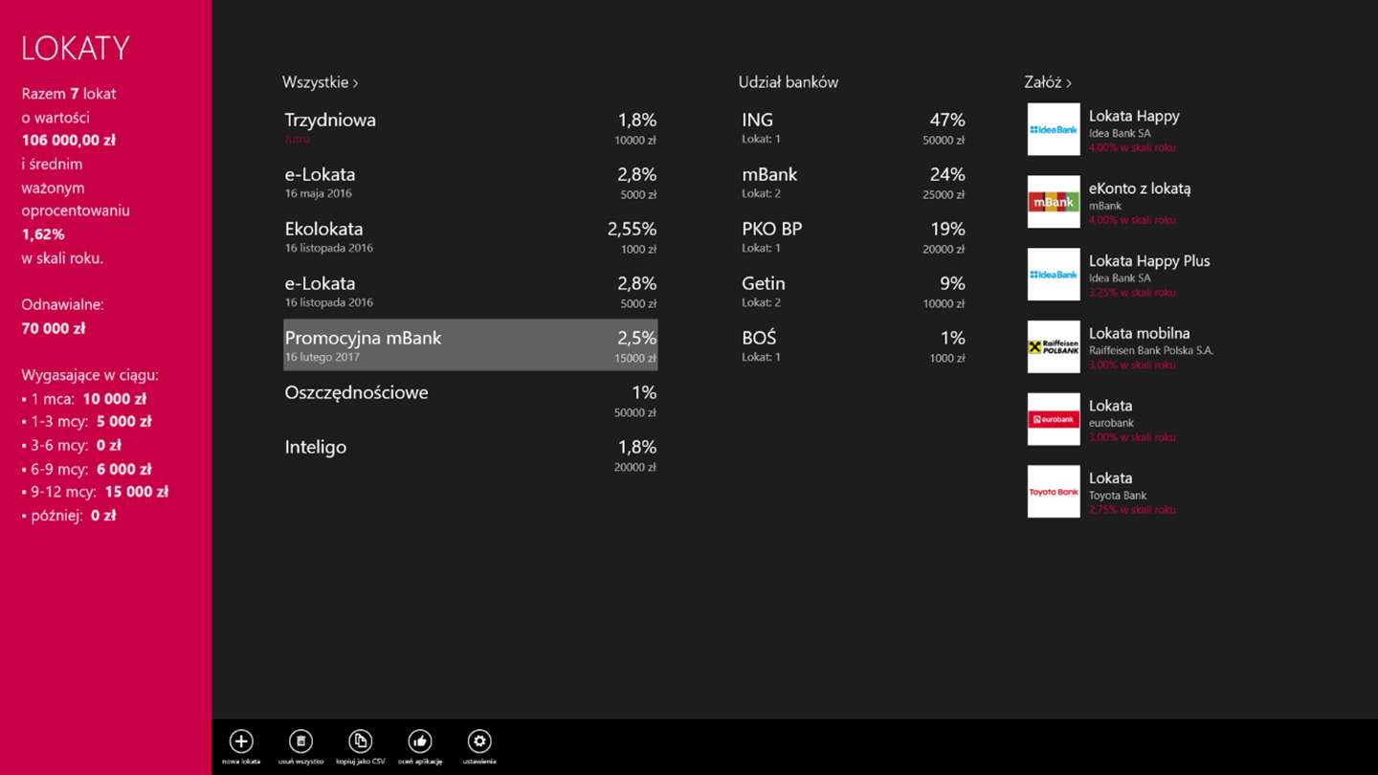The height and width of the screenshot is (775, 1378).
Task: Click ING bank share entry
Action: click(x=853, y=127)
